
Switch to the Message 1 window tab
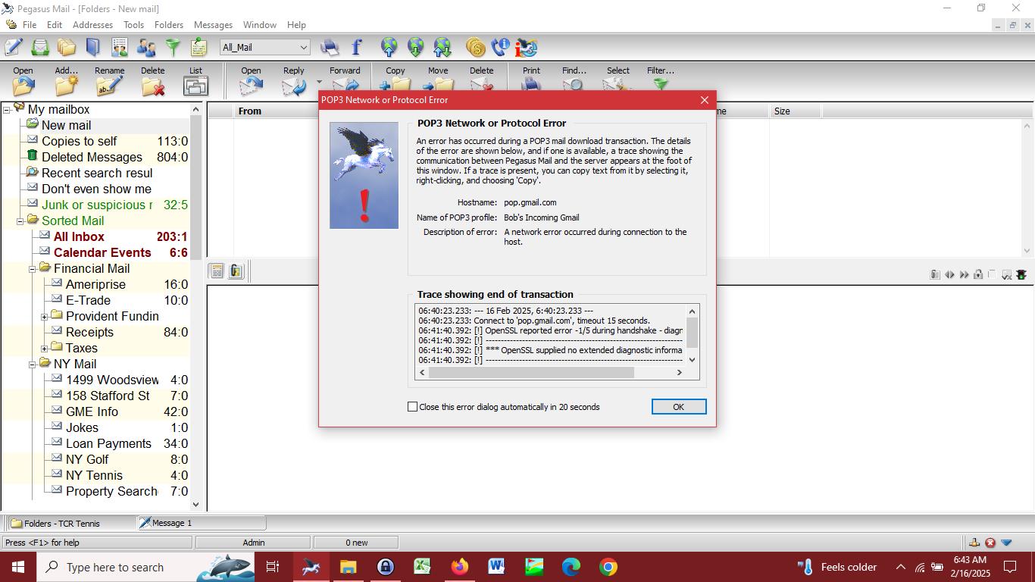201,523
